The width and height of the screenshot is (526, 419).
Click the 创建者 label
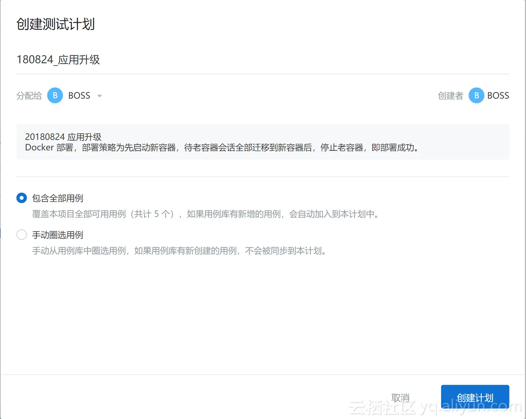tap(450, 96)
